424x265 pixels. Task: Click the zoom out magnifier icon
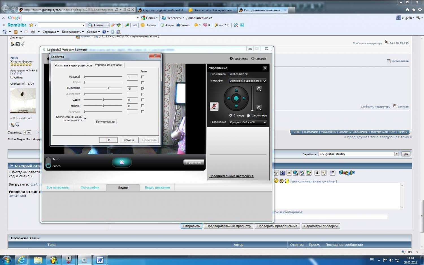tap(259, 108)
